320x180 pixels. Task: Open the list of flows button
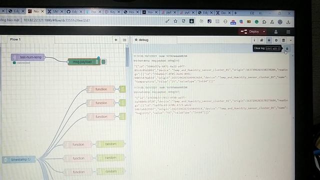pos(124,40)
